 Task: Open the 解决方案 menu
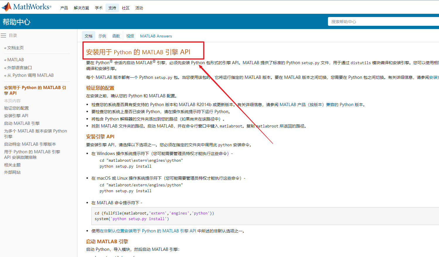tap(81, 8)
